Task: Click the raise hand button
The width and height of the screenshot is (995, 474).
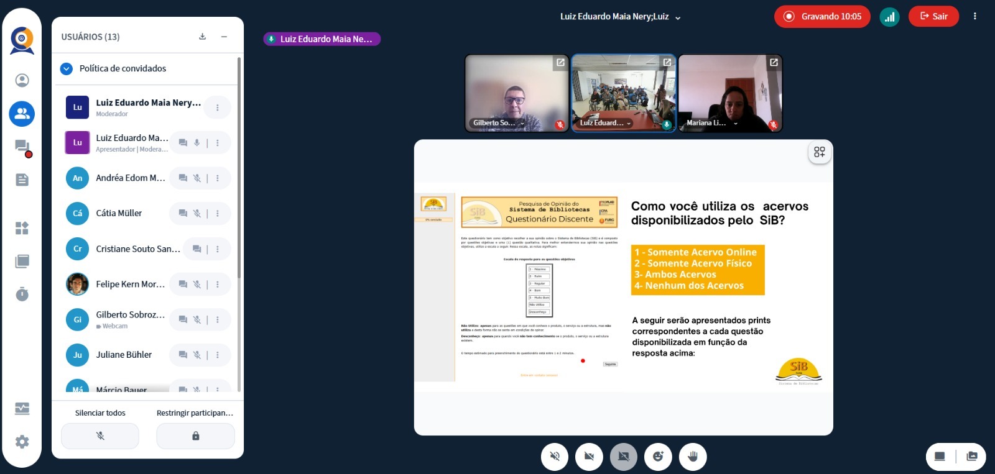Action: click(x=693, y=457)
